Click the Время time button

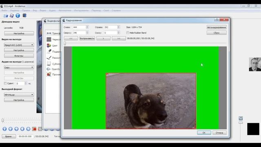click(x=9, y=136)
